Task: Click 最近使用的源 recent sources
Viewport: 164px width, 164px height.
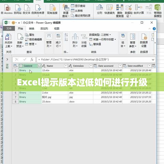Action: tap(81, 15)
